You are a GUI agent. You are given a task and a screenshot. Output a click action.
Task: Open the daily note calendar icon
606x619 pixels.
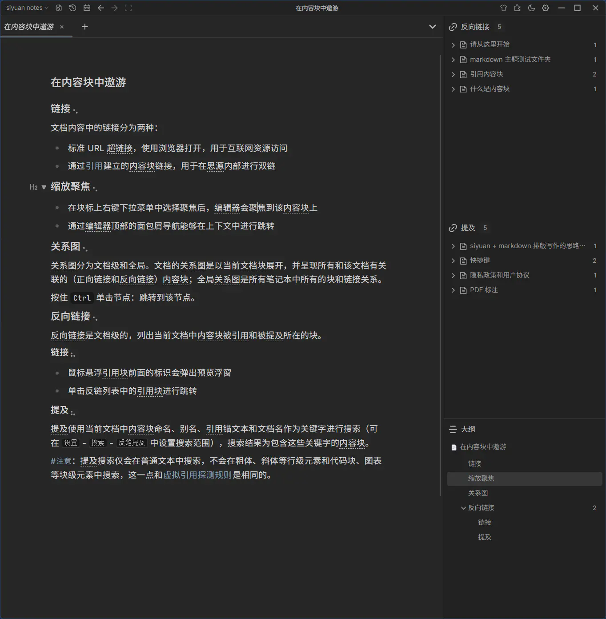point(87,8)
